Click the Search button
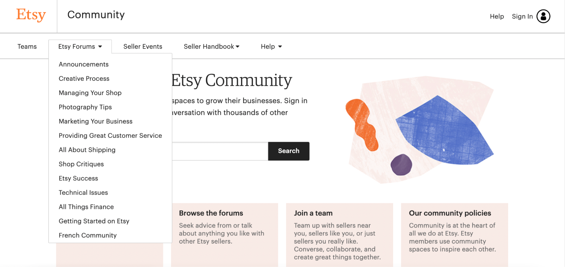The height and width of the screenshot is (267, 565). pos(288,151)
